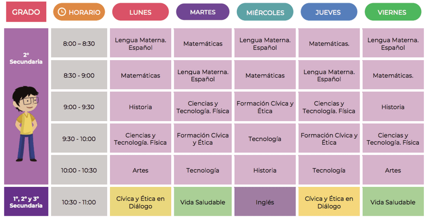The image size is (426, 218).
Task: Open Monday's Cívica y Ética en Diálogo cell
Action: [x=140, y=202]
